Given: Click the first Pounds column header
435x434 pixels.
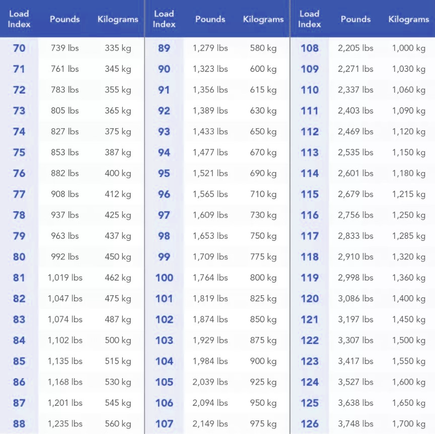Looking at the screenshot, I should coord(64,19).
